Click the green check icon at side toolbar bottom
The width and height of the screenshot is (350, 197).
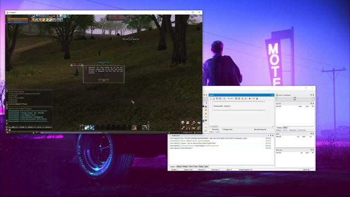[x=206, y=130]
